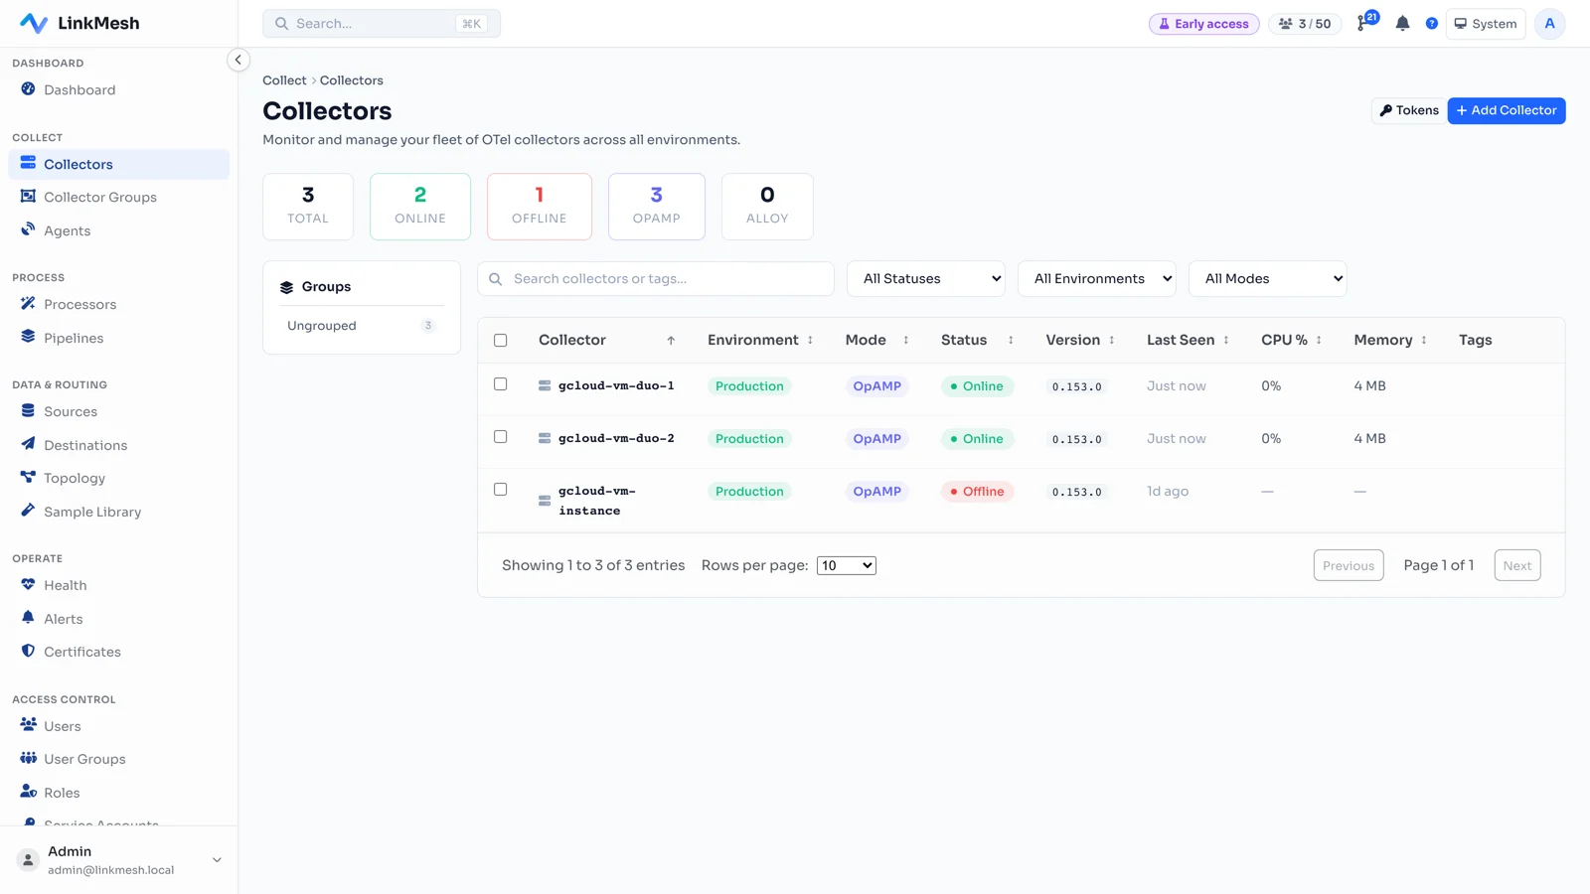This screenshot has width=1590, height=894.
Task: Select the Ungrouped group entry
Action: coord(362,326)
